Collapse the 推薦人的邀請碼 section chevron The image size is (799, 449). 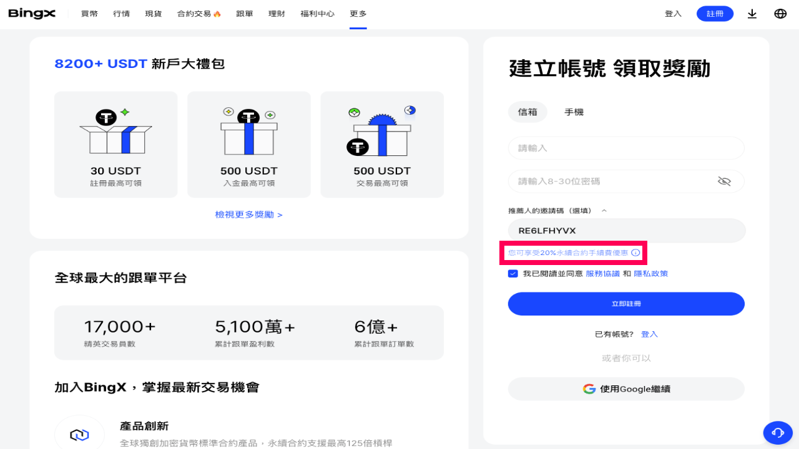pos(604,210)
